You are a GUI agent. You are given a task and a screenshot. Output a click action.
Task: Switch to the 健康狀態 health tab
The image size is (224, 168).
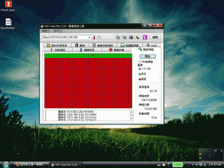point(117,50)
